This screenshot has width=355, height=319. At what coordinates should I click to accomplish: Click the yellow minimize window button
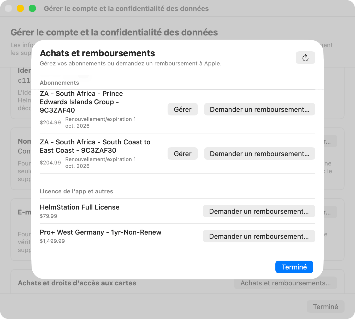(20, 9)
